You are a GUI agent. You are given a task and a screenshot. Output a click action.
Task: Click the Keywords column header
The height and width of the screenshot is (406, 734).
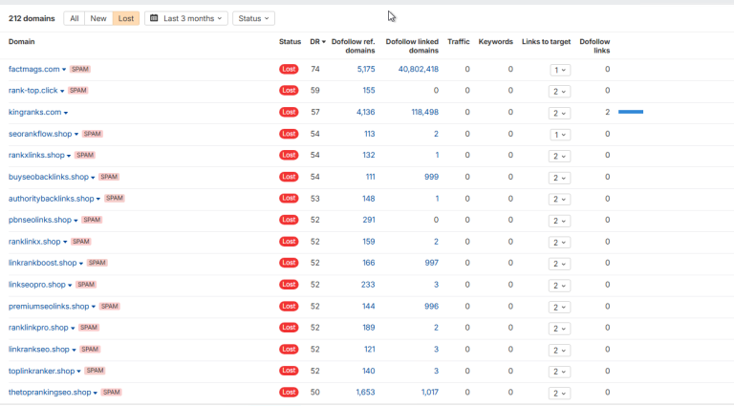496,42
